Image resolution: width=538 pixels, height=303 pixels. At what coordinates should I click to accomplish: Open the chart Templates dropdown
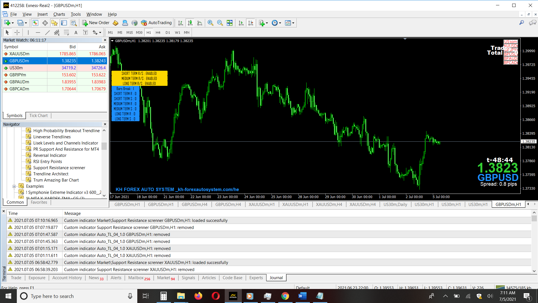pyautogui.click(x=293, y=23)
